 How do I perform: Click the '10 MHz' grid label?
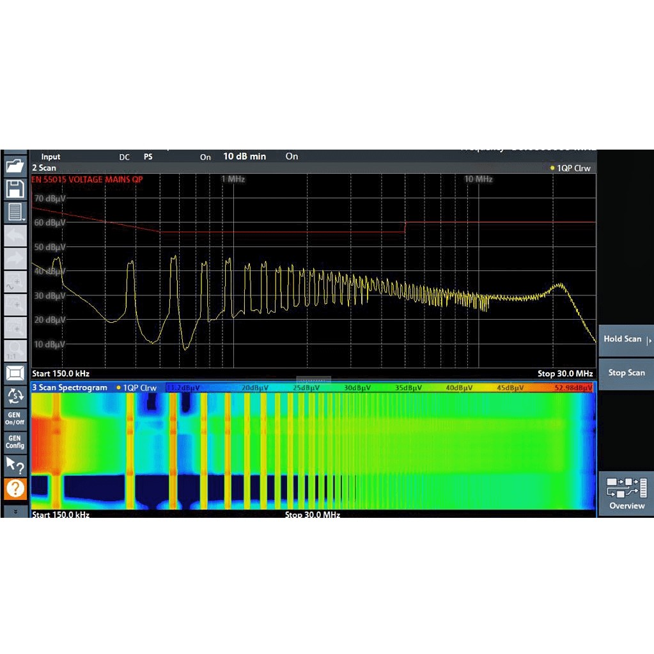(478, 180)
